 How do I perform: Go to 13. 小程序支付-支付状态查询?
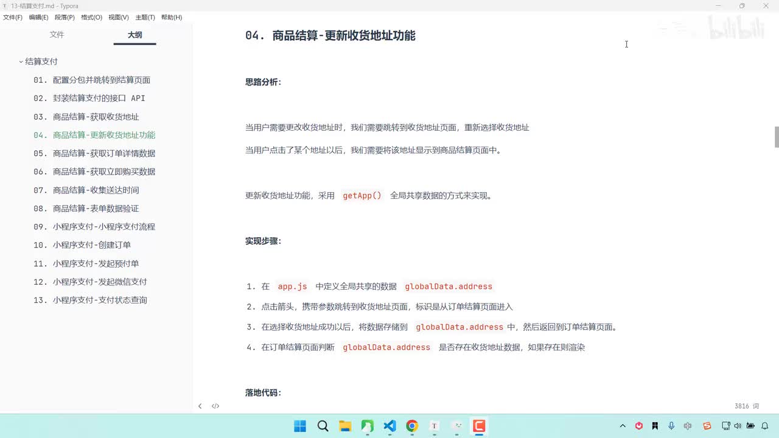[90, 300]
